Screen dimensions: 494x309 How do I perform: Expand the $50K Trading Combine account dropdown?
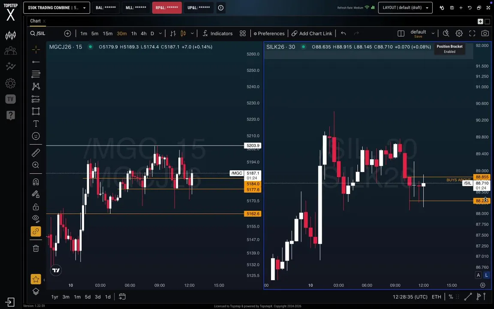(57, 8)
